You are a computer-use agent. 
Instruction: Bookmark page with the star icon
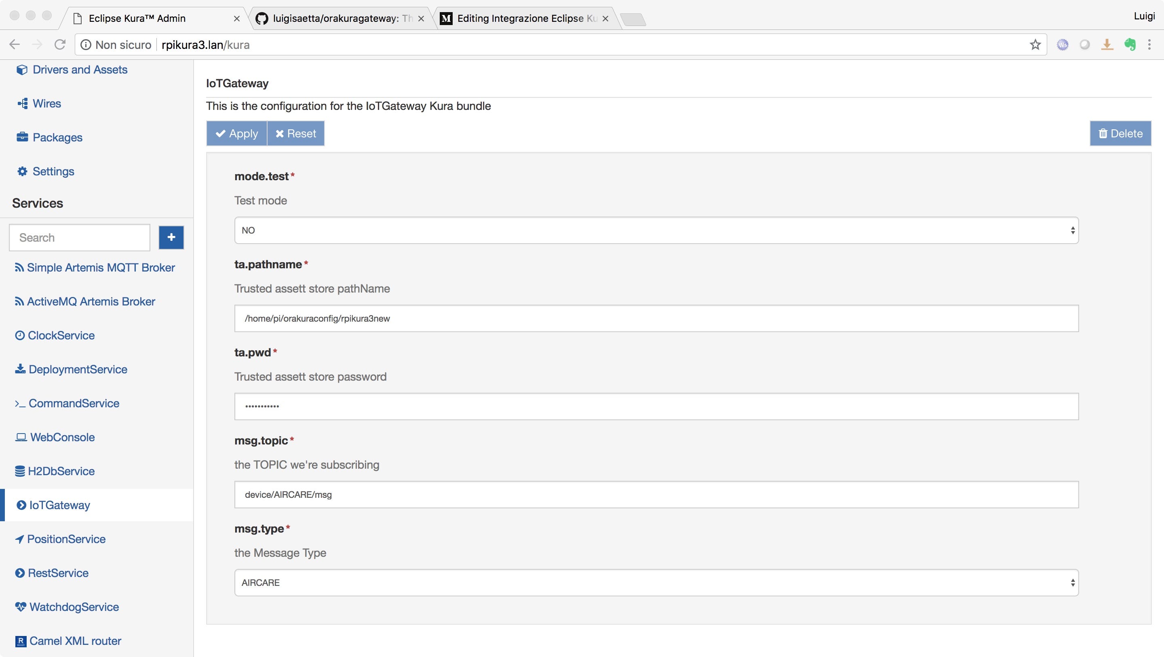pos(1035,45)
